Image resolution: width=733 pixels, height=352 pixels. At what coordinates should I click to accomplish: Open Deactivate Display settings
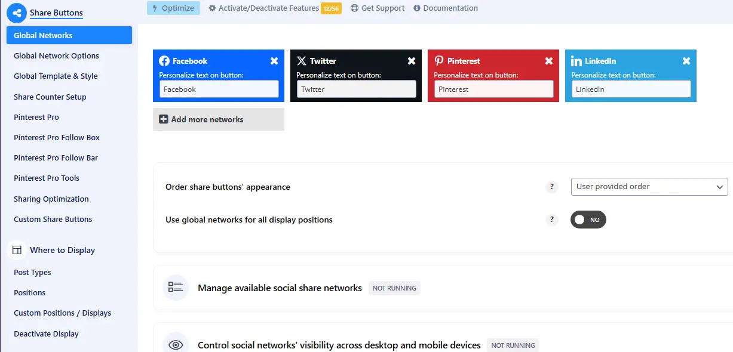pos(47,334)
